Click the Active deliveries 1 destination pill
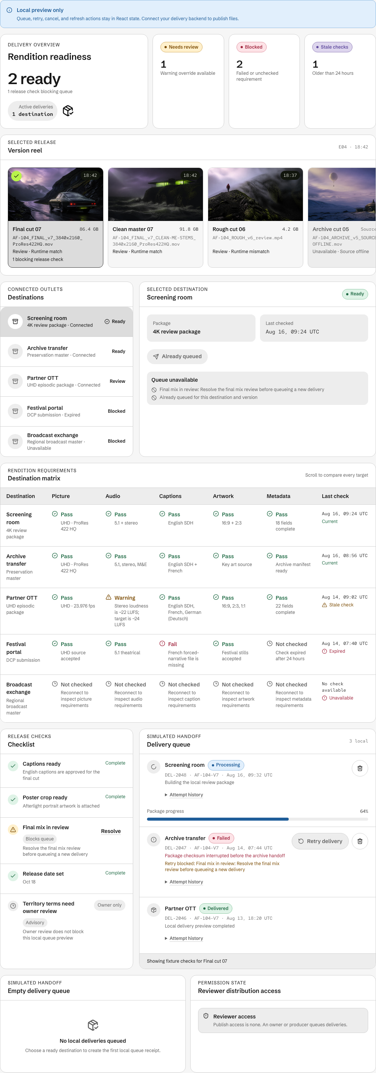The width and height of the screenshot is (376, 1073). [32, 110]
